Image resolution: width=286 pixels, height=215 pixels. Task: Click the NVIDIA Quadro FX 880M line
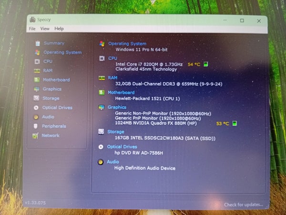click(x=156, y=123)
